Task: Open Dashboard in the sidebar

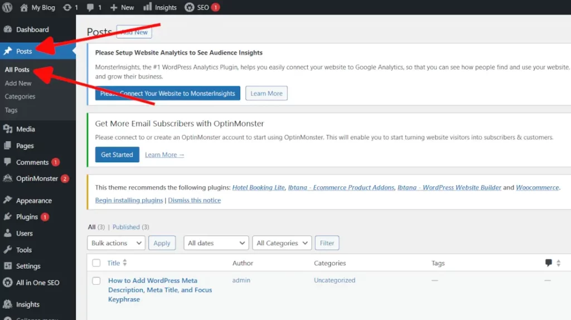Action: 32,30
